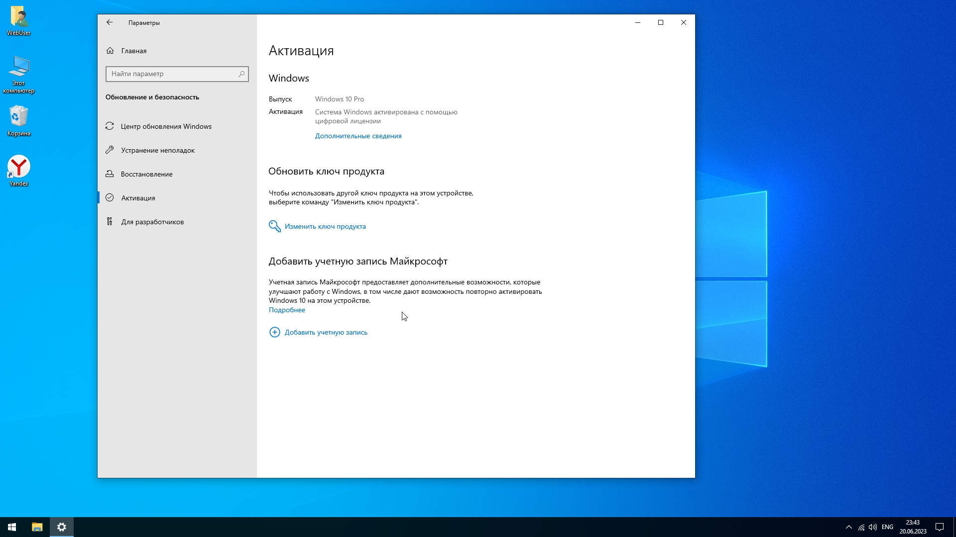
Task: Click the volume speaker tray icon
Action: (x=873, y=527)
